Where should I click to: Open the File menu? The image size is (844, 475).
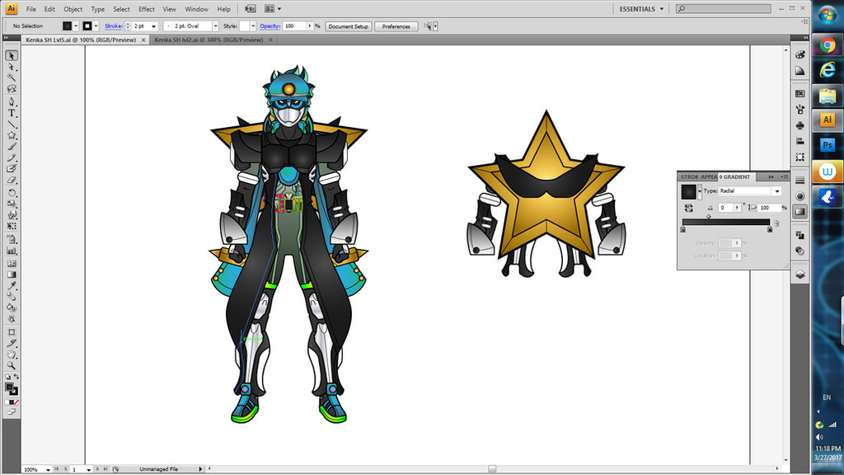(x=31, y=9)
